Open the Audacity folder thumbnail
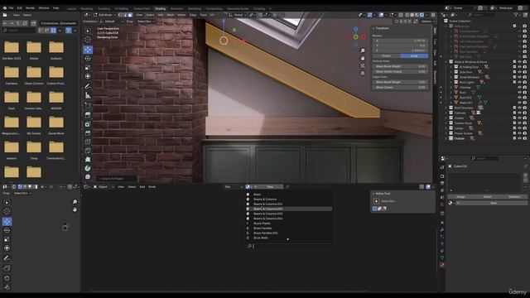Viewport: 530px width, 298px height. point(56,47)
